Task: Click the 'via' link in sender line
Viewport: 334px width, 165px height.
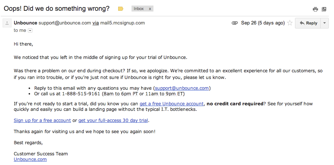Action: pos(95,23)
